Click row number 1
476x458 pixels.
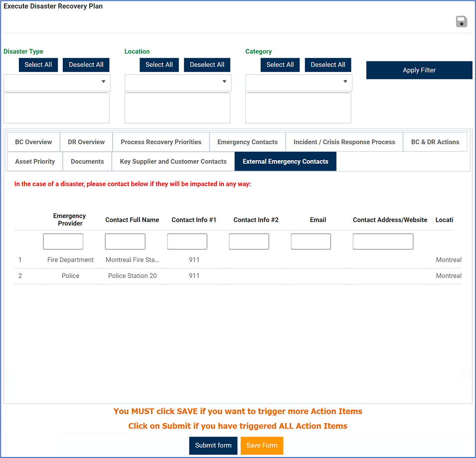click(x=20, y=260)
